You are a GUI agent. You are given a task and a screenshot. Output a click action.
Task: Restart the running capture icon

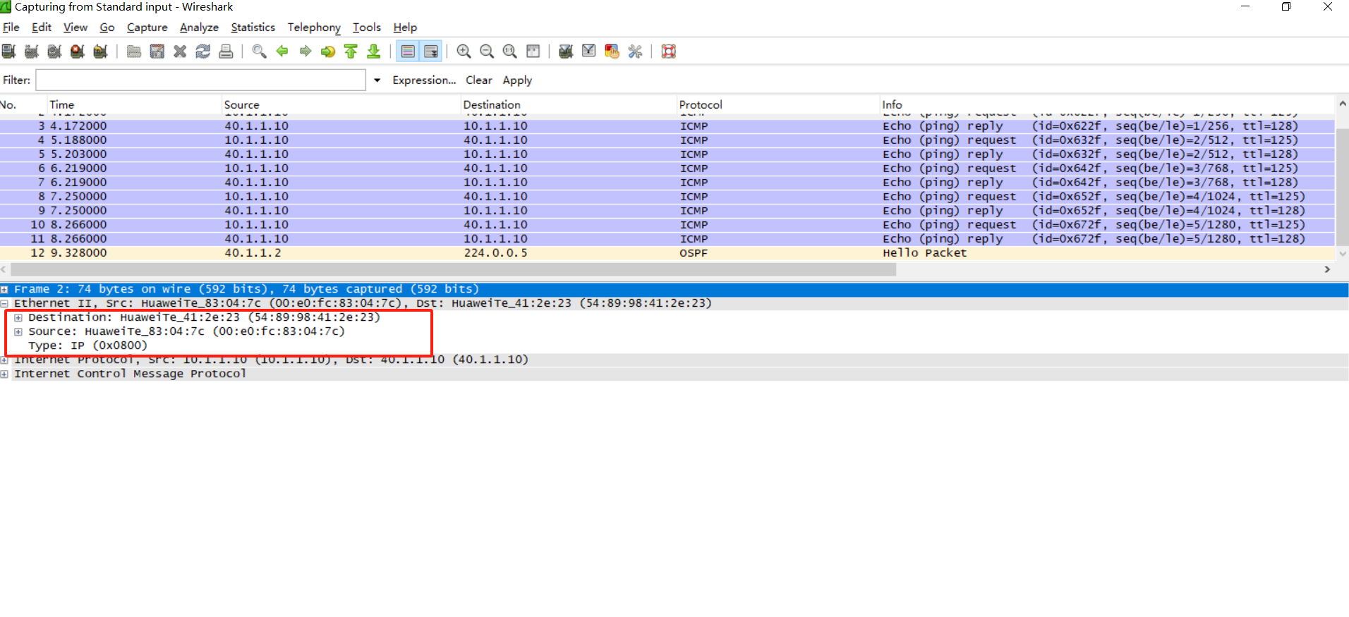click(100, 51)
